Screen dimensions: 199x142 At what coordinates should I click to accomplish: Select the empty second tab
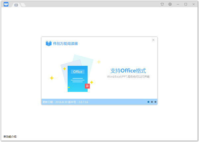(x=23, y=5)
